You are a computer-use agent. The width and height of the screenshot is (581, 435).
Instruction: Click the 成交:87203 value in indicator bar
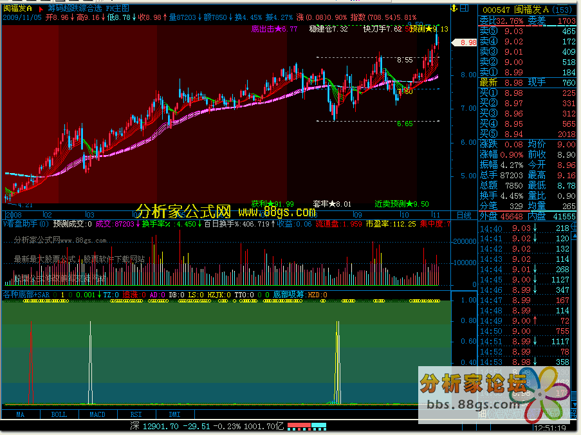(115, 224)
